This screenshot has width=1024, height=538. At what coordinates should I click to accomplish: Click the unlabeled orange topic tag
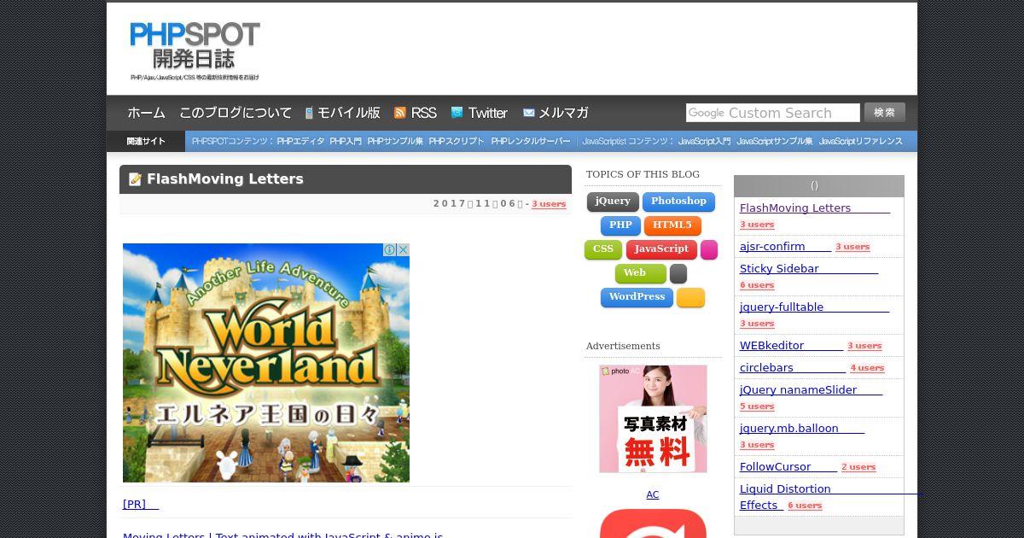tap(690, 297)
